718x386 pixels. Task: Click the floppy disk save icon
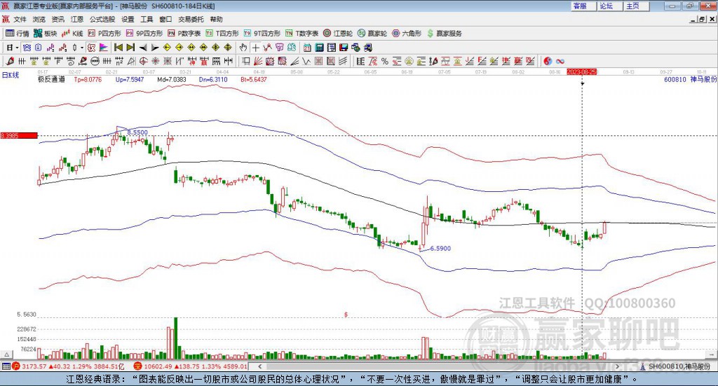[x=344, y=48]
